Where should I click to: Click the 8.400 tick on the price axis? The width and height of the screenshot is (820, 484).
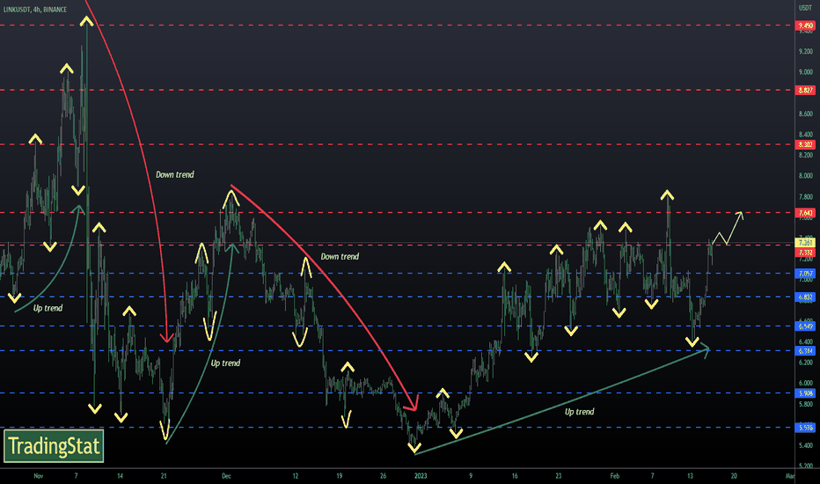[805, 135]
